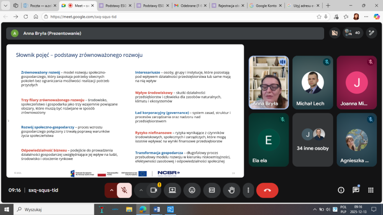383x215 pixels.
Task: Expand audio settings arrow beside microphone
Action: click(112, 190)
